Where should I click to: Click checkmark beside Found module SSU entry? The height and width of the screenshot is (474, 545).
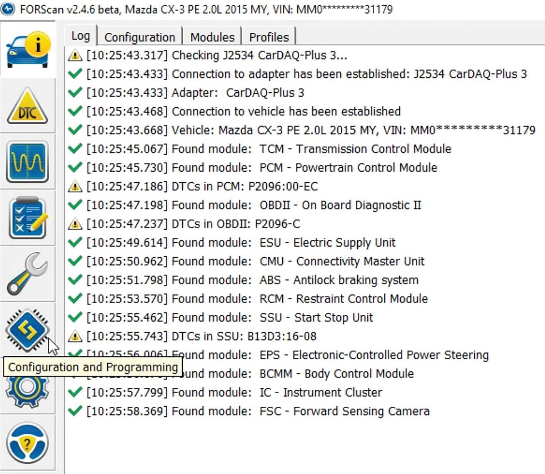coord(75,317)
